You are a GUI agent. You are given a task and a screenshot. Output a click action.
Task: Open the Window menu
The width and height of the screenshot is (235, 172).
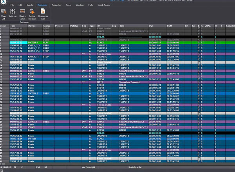click(80, 5)
